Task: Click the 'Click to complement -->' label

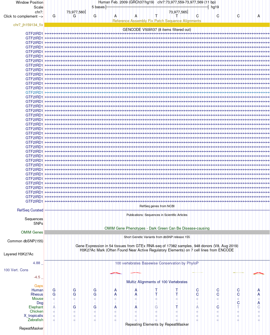Action: [23, 16]
